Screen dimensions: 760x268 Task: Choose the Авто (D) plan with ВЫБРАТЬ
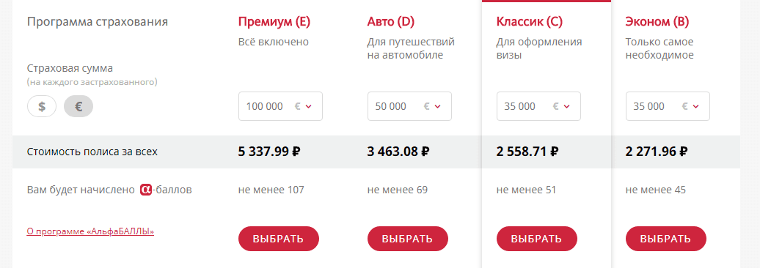[408, 239]
